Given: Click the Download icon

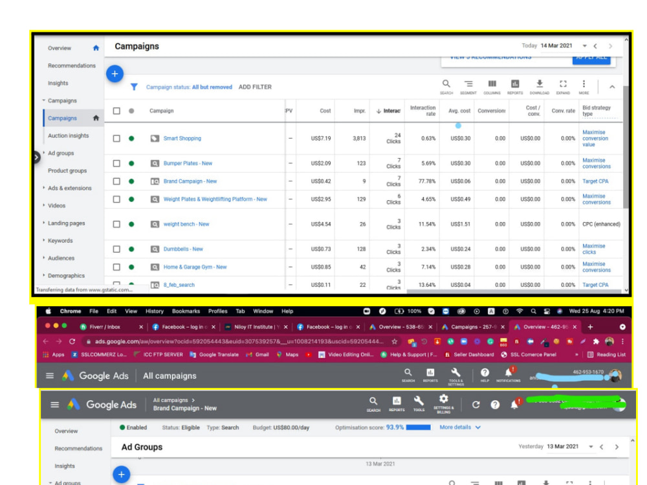Looking at the screenshot, I should 540,87.
